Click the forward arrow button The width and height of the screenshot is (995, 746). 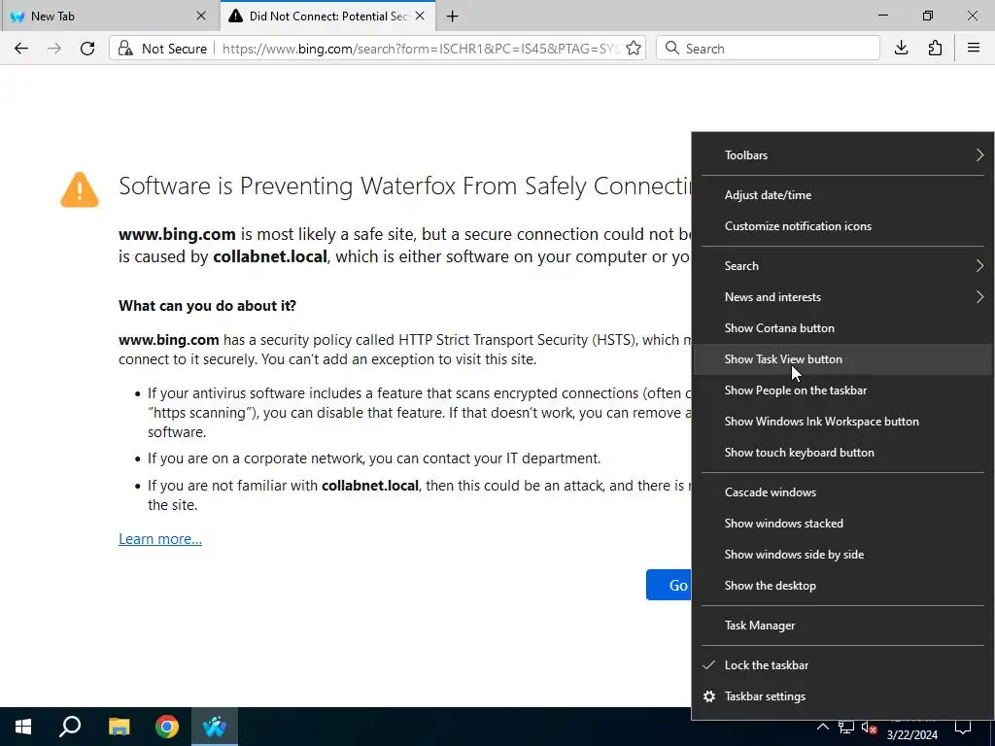click(x=54, y=49)
